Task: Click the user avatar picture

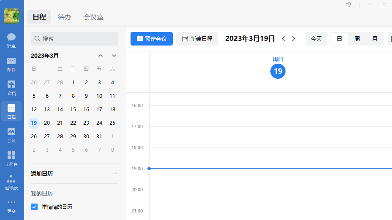Action: coord(11,16)
